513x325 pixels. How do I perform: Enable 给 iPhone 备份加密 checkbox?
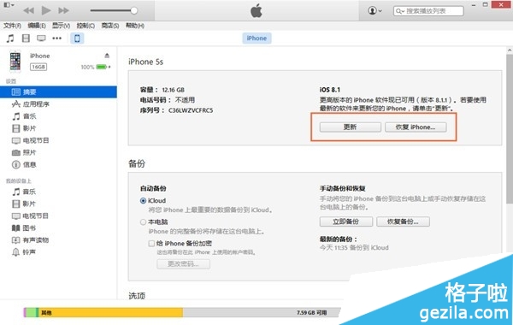151,244
